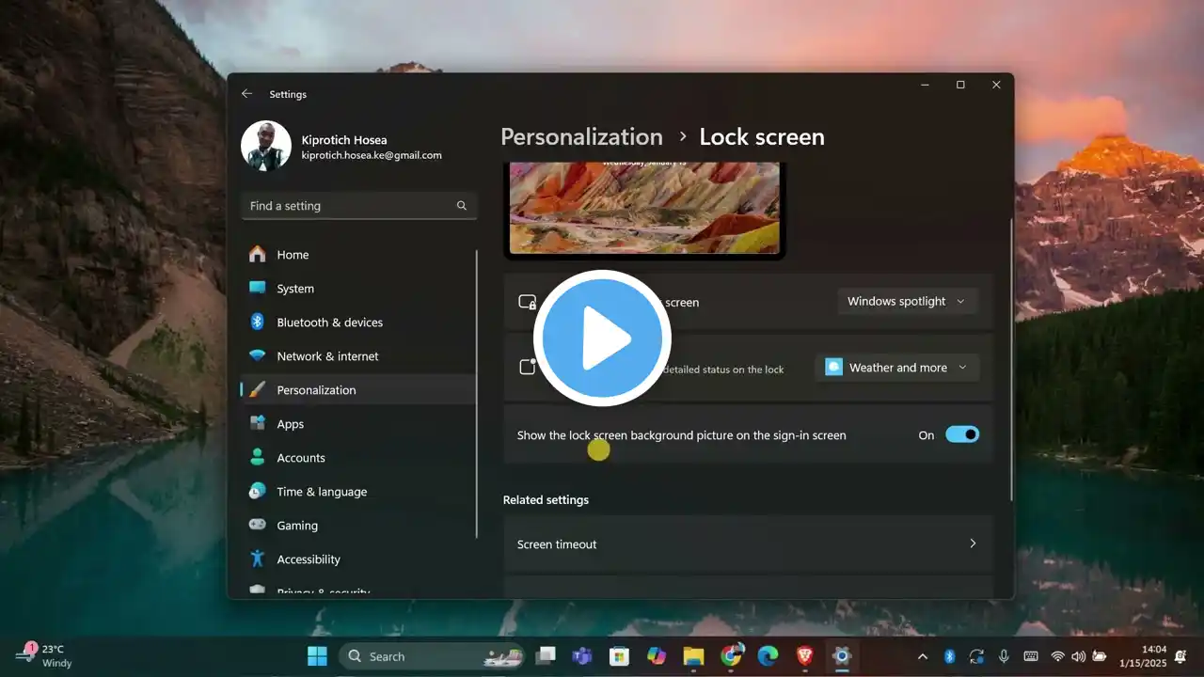Screen dimensions: 1204x677
Task: Click the Gaming controller icon
Action: tap(257, 526)
